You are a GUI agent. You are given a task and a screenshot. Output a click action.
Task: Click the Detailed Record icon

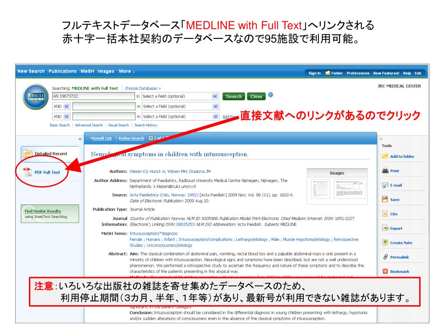[27, 153]
